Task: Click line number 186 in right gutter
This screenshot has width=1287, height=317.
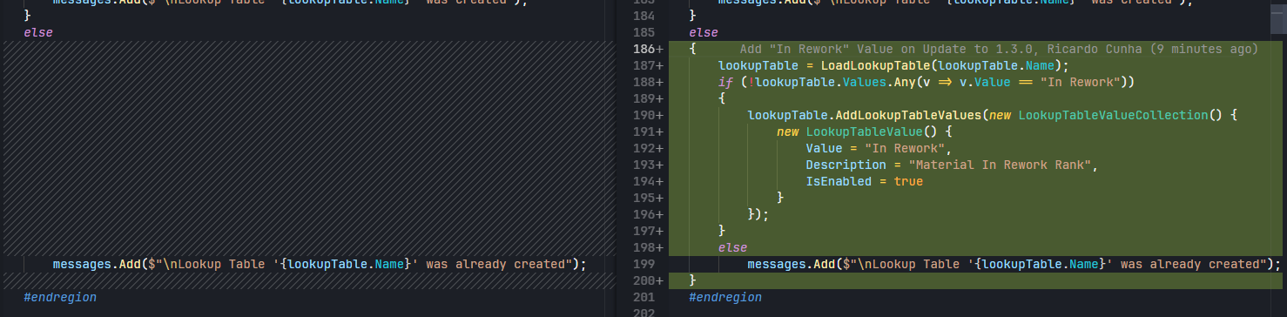Action: tap(644, 50)
